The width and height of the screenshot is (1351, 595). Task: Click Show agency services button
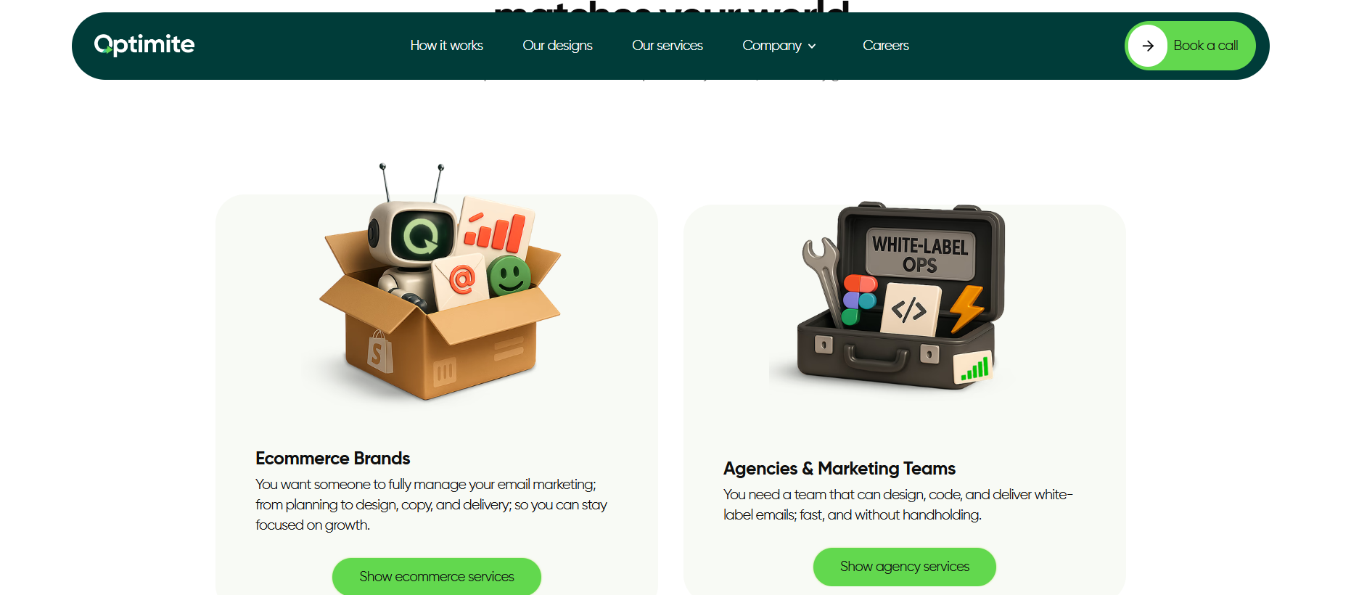[905, 567]
